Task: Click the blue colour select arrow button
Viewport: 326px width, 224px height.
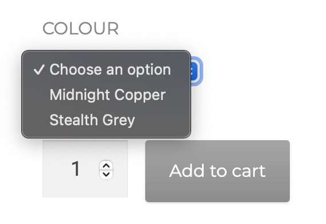Action: pos(195,71)
